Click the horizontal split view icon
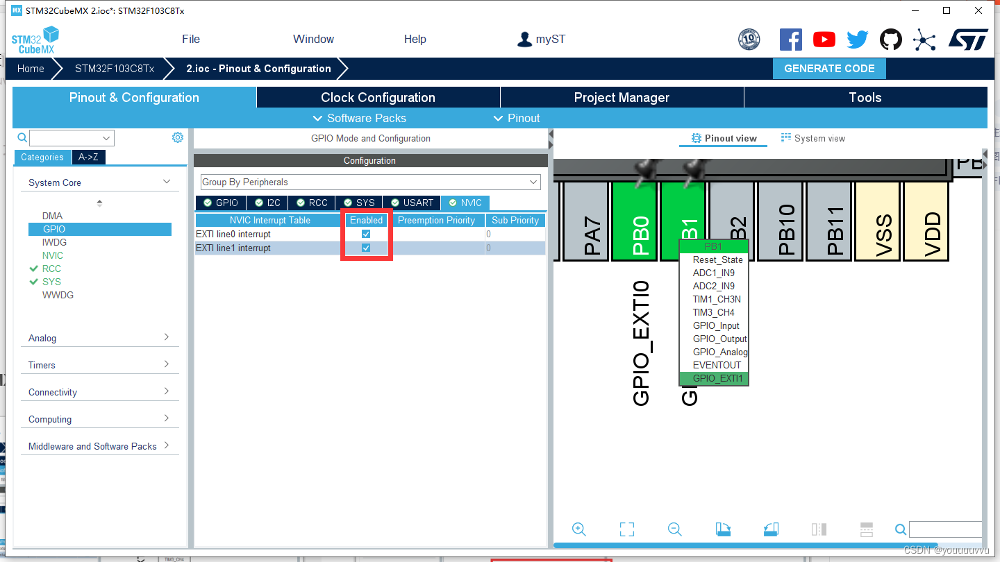The width and height of the screenshot is (1000, 562). [x=867, y=529]
